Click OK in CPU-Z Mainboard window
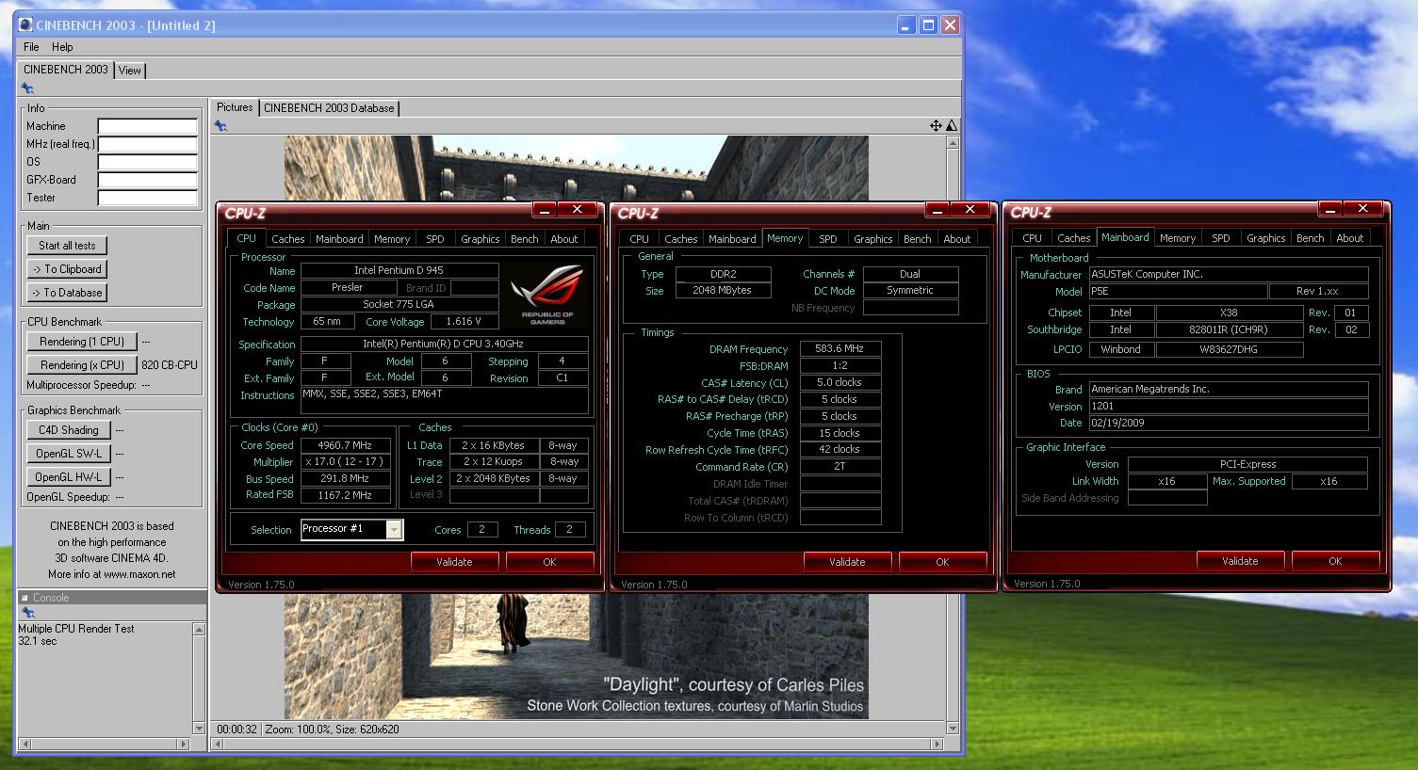This screenshot has height=770, width=1418. pos(1335,561)
